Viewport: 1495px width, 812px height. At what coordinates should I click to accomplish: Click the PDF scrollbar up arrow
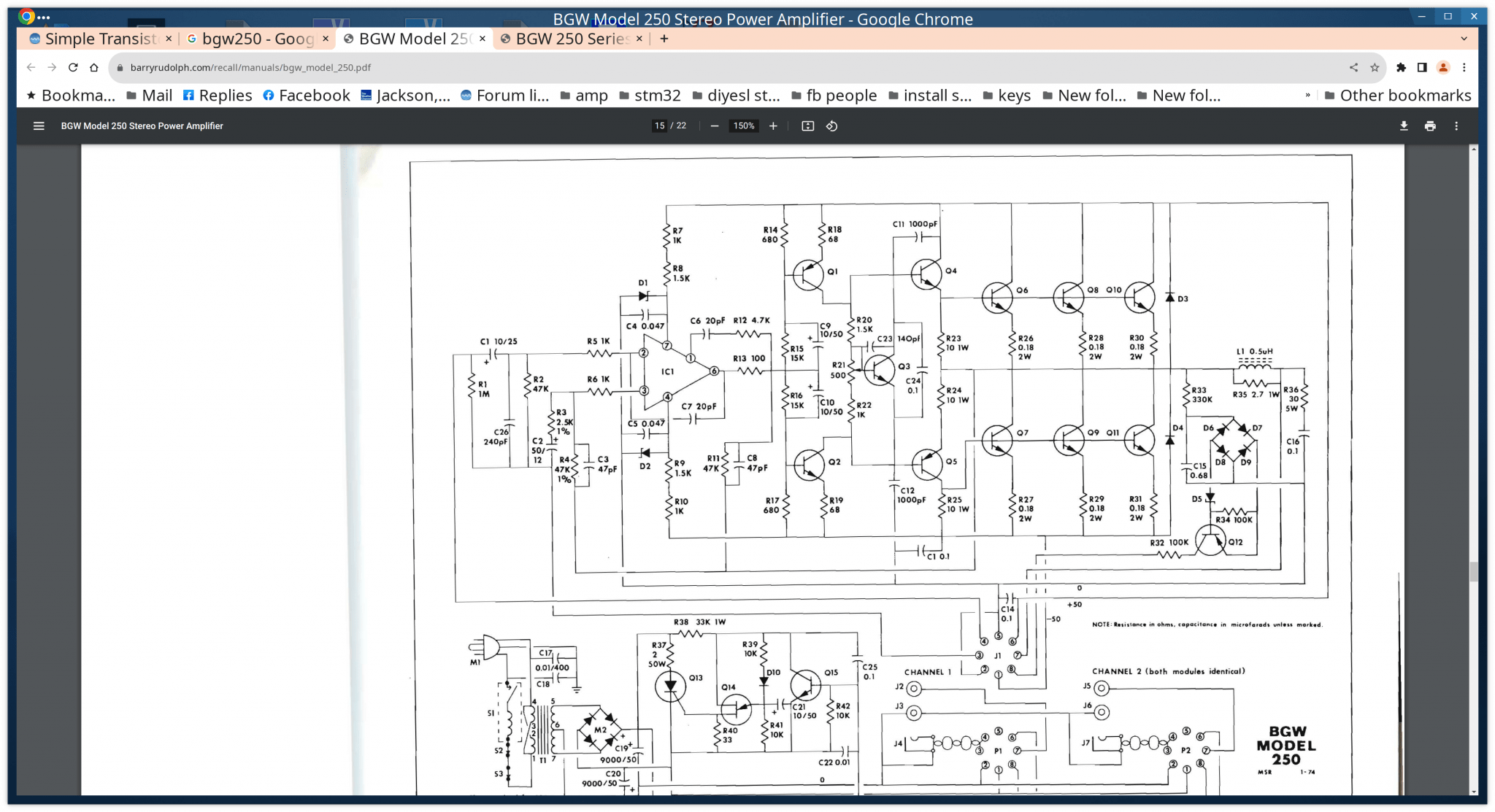(x=1473, y=149)
